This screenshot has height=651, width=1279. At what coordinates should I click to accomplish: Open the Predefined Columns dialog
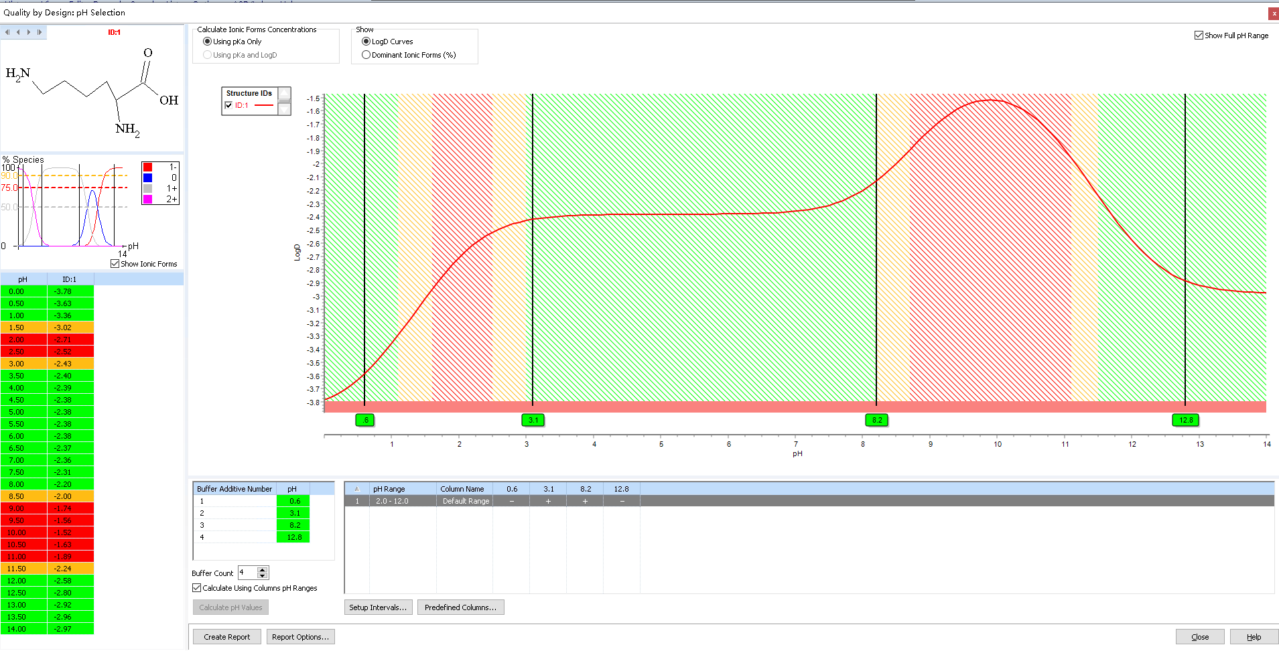(x=460, y=607)
